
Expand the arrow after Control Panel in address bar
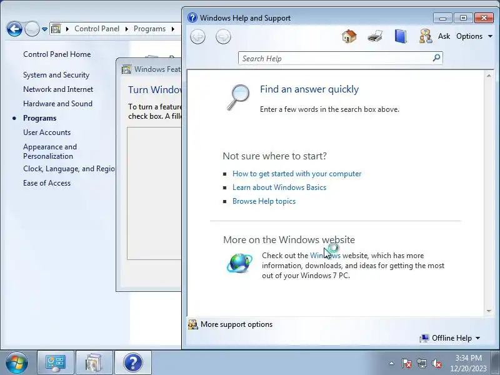127,29
